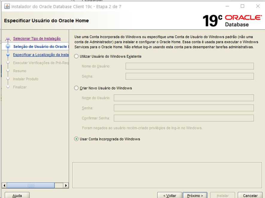
Task: Open 'Selecionar Tipo de Instalação' step link
Action: click(x=37, y=38)
